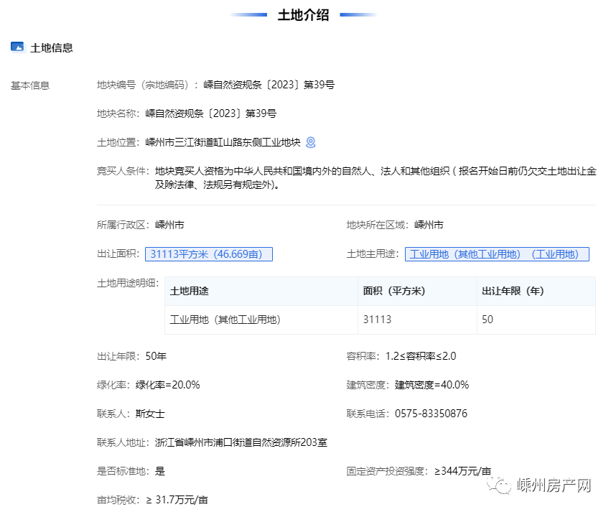The height and width of the screenshot is (512, 611).
Task: Click the 固定资产投资强度 value ≥344万元/亩
Action: pos(458,471)
